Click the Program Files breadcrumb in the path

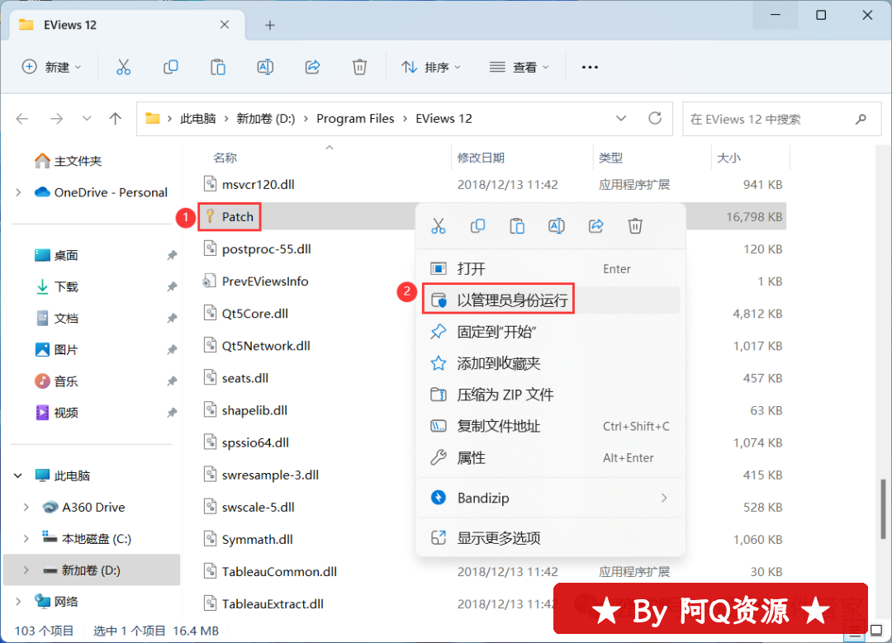point(355,118)
